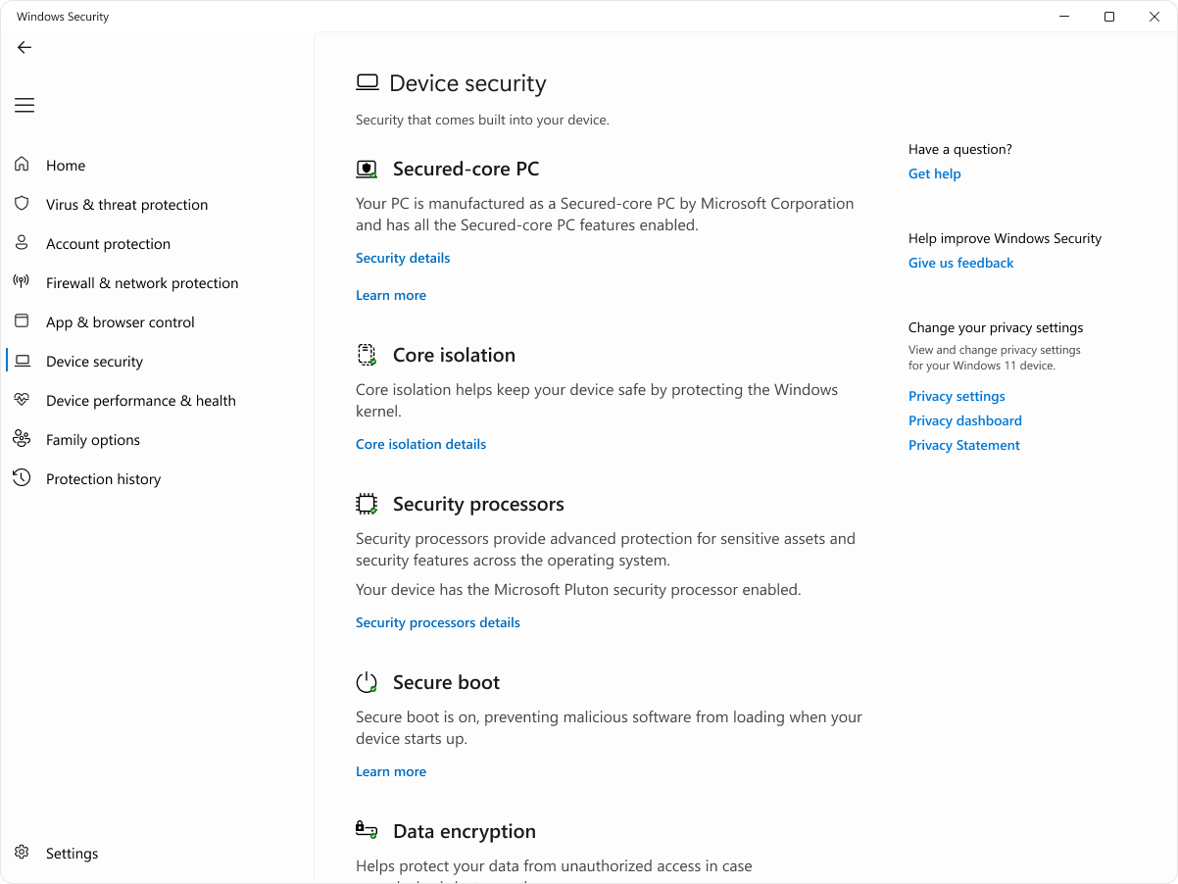The image size is (1178, 884).
Task: Click the Device performance & health heart icon
Action: pyautogui.click(x=22, y=400)
